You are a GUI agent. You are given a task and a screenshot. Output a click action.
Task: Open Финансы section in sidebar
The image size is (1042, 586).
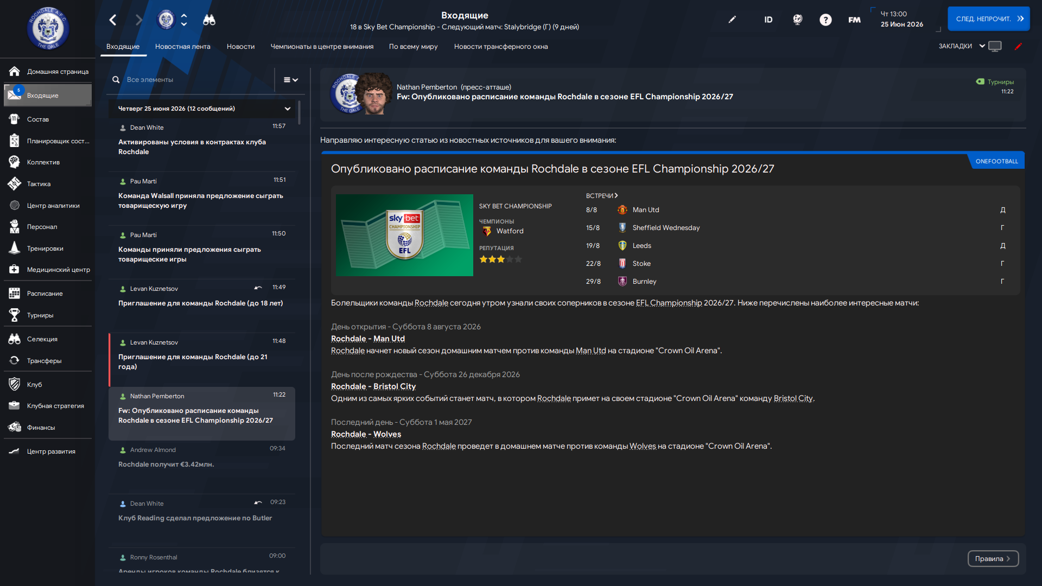click(41, 428)
